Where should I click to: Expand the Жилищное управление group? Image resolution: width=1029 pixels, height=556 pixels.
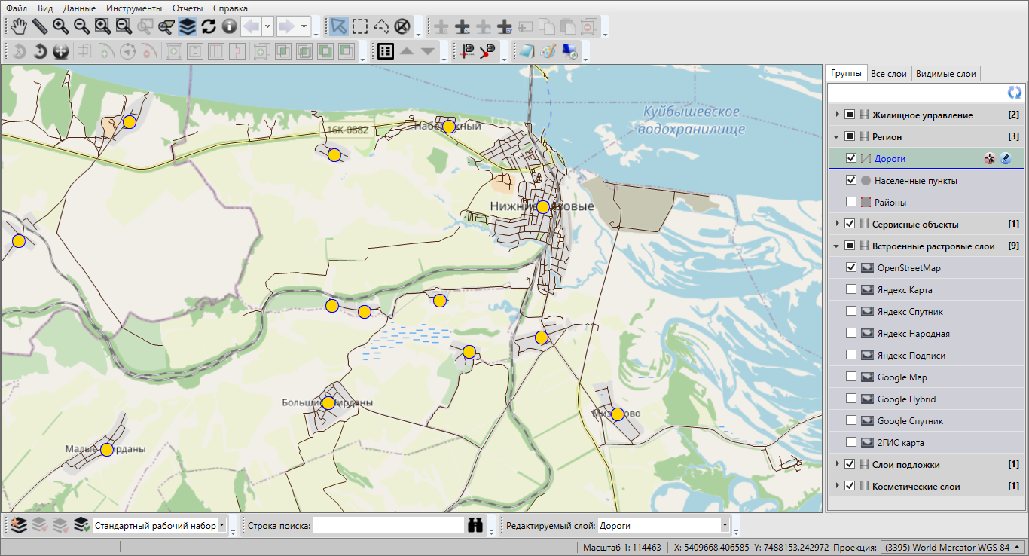pos(837,115)
